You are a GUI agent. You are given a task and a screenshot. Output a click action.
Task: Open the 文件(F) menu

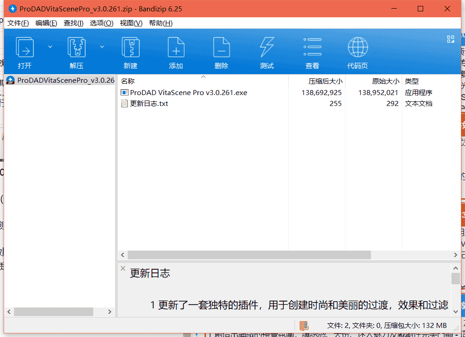tap(18, 23)
